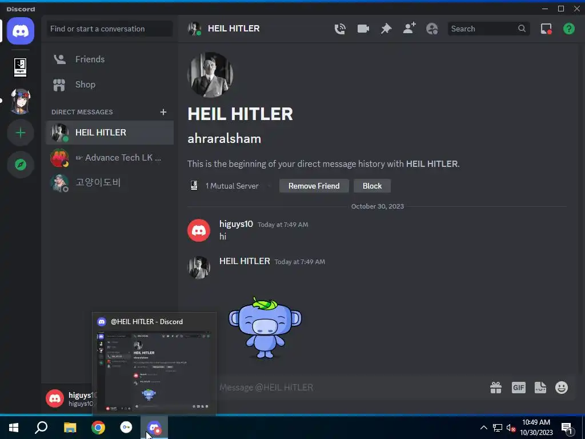The width and height of the screenshot is (585, 439).
Task: Click the "hi" message text
Action: point(223,236)
